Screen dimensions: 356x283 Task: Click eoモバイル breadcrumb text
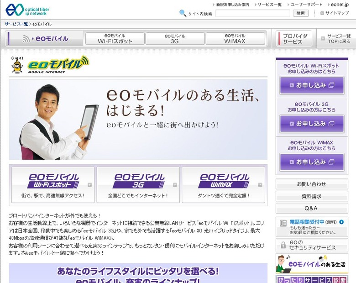click(42, 24)
